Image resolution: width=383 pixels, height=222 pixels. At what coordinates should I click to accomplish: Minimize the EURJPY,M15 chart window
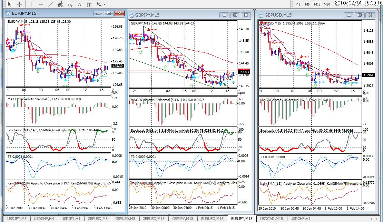tap(98, 13)
